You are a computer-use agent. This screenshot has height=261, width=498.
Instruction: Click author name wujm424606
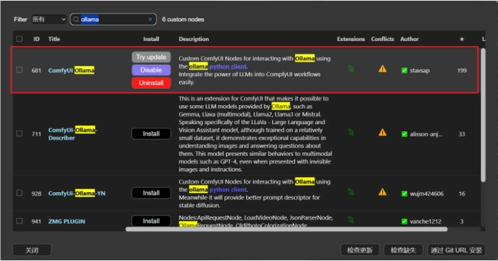pyautogui.click(x=426, y=193)
